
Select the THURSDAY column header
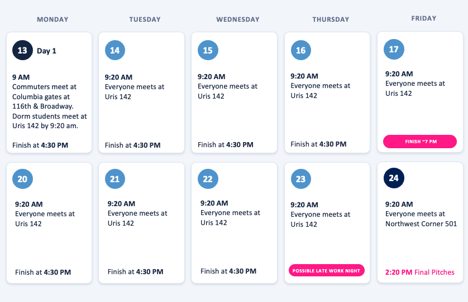click(x=331, y=20)
